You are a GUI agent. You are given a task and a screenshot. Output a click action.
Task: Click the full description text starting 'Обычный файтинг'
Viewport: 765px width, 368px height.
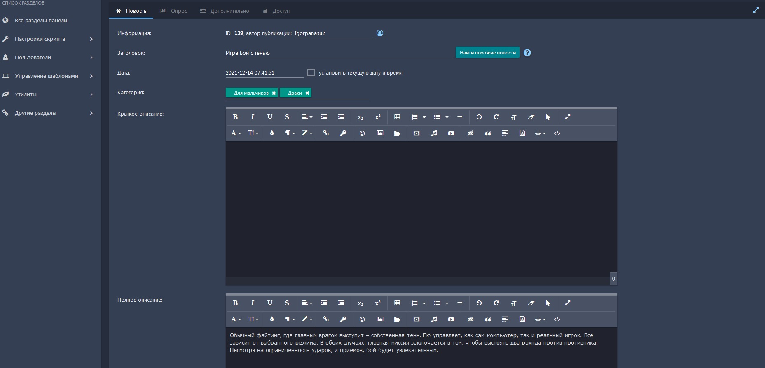(414, 343)
